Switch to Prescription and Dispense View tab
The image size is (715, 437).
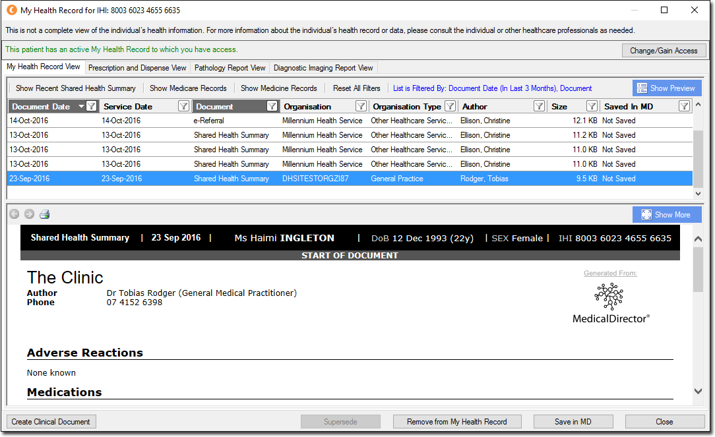click(x=137, y=68)
